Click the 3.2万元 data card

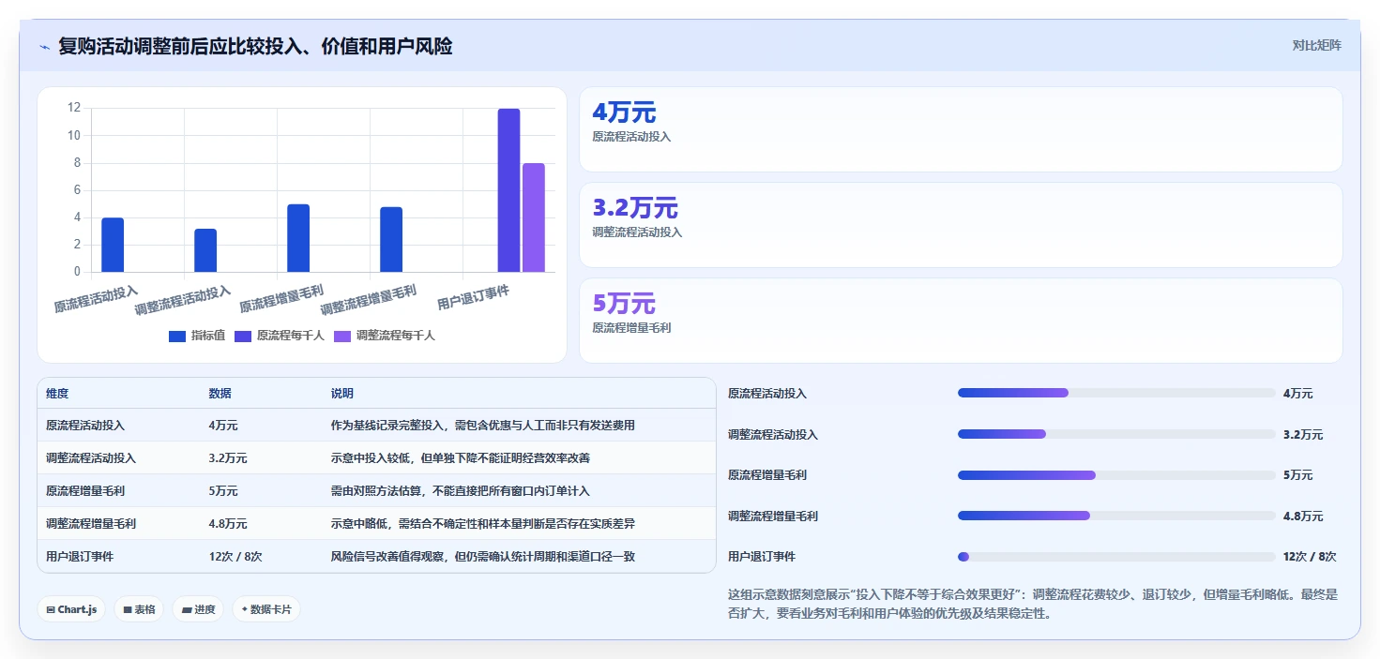961,225
